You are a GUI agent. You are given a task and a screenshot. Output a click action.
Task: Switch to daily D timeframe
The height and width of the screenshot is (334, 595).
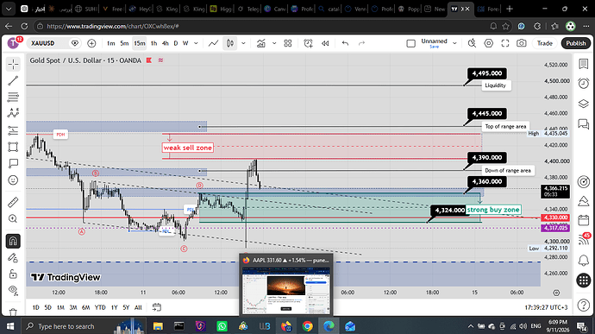tap(176, 43)
